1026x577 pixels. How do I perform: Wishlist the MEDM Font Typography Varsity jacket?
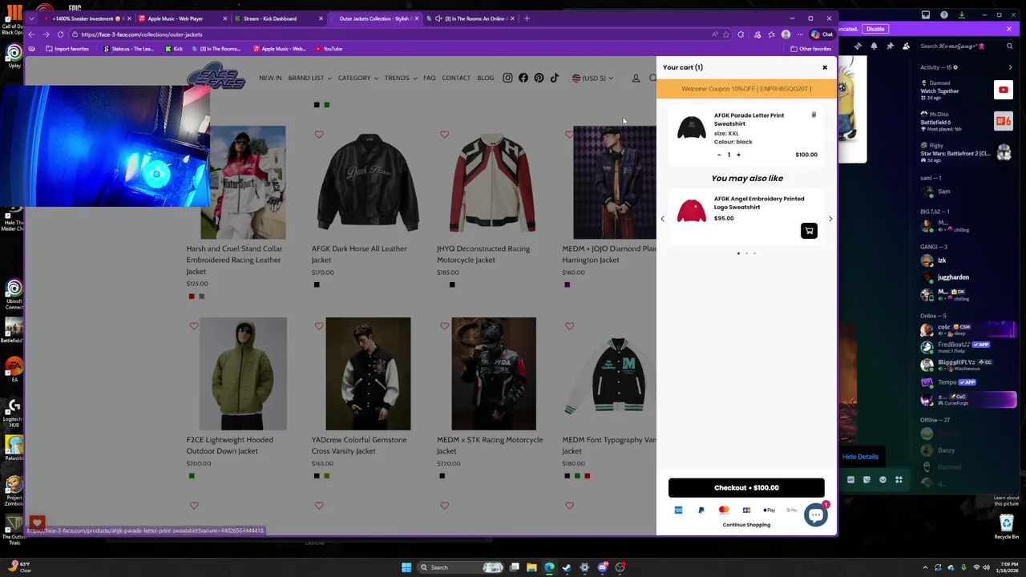pos(569,326)
